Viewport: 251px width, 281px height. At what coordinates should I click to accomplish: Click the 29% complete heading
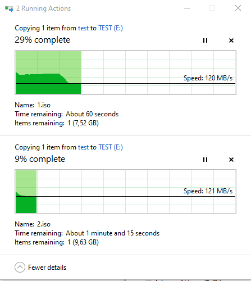(x=43, y=40)
